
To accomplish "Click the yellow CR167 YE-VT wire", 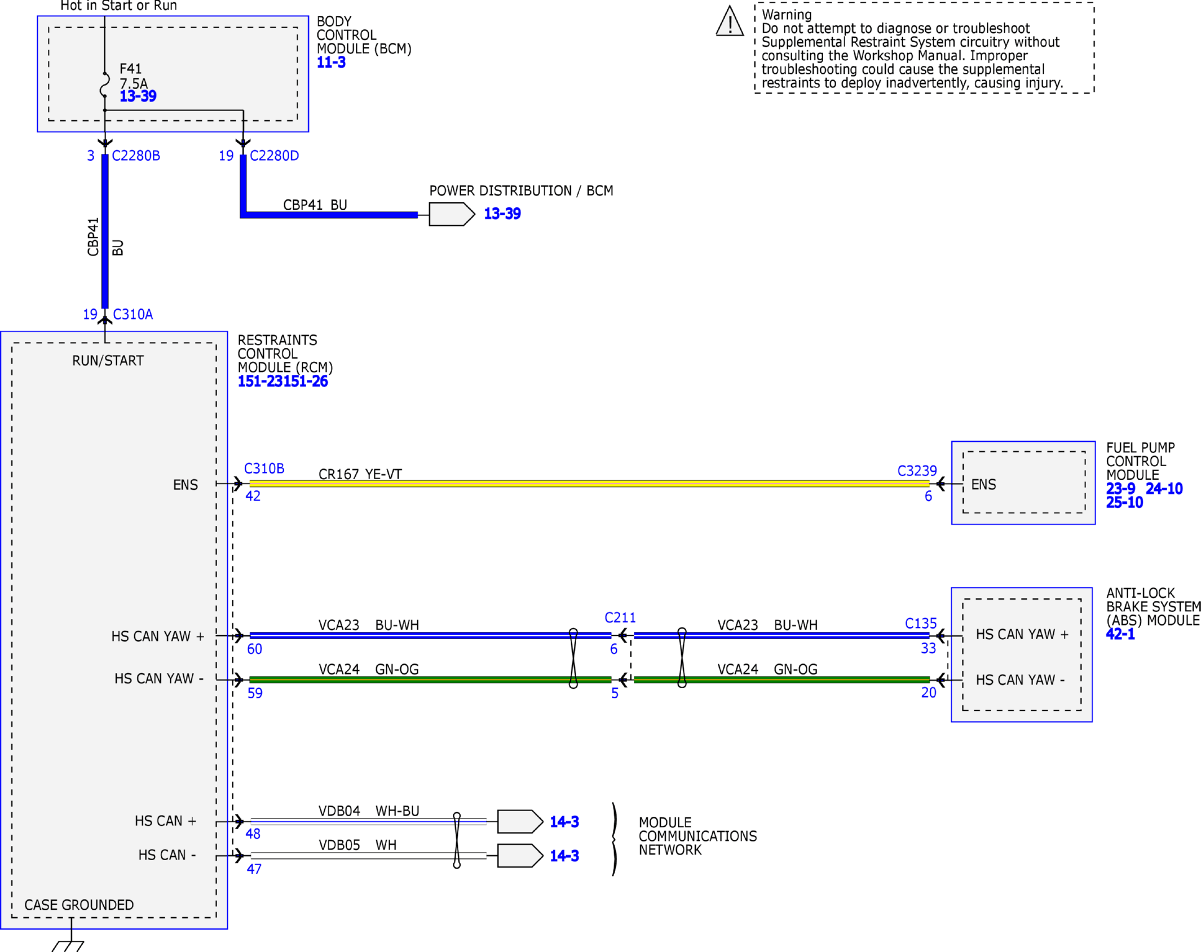I will click(589, 484).
